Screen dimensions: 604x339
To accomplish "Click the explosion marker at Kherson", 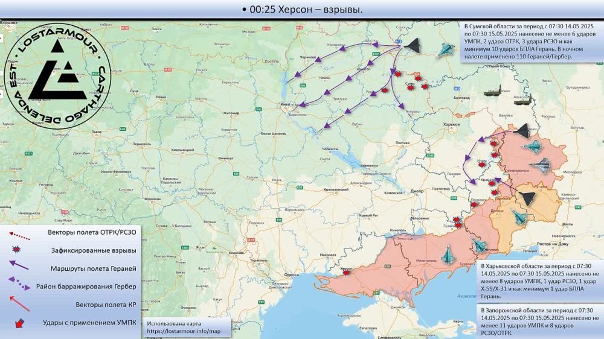I will tap(347, 273).
